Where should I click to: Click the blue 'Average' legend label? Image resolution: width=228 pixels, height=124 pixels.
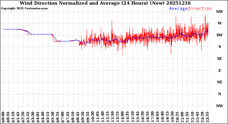click(178, 9)
